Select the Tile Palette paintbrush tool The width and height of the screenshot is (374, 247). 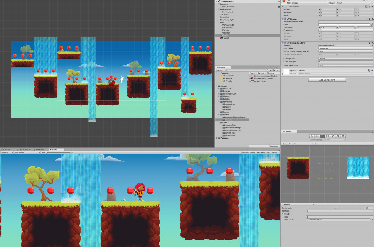point(322,136)
